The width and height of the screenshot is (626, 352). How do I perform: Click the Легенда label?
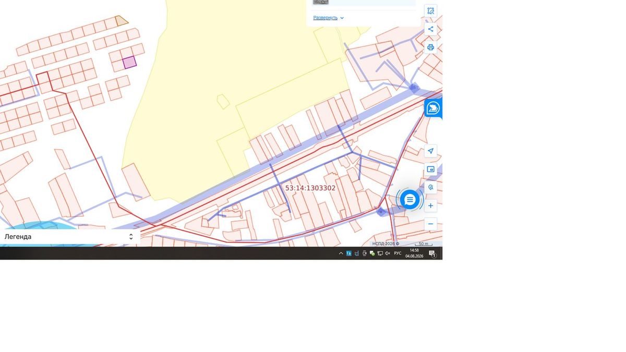click(18, 237)
